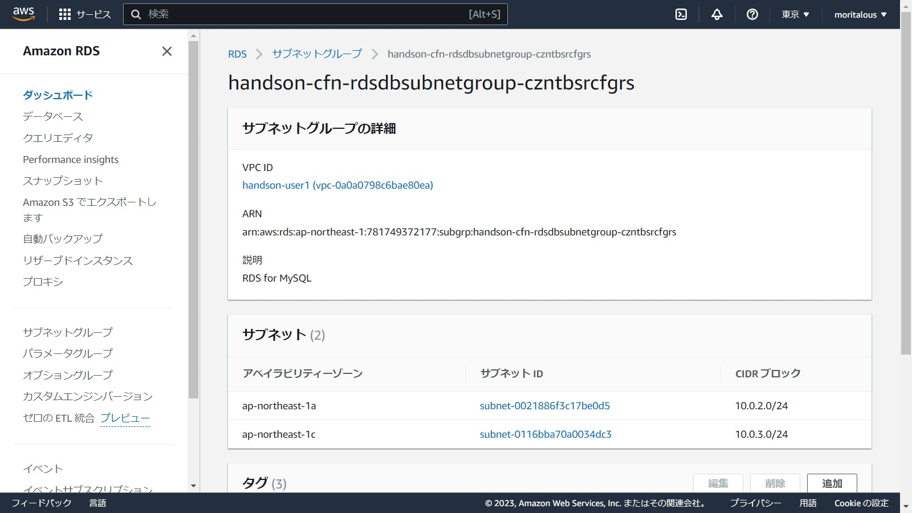This screenshot has height=513, width=912.
Task: Close the Amazon RDS sidebar panel
Action: [166, 51]
